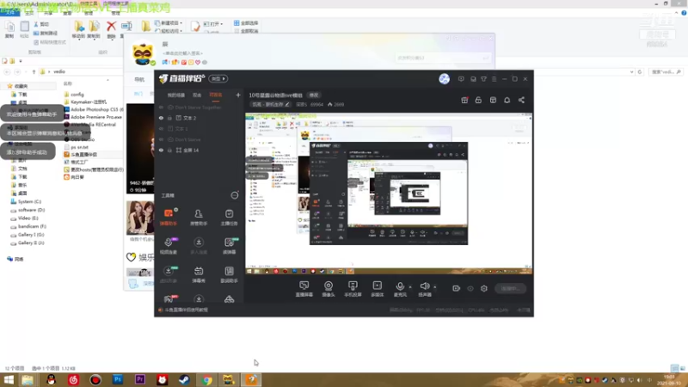Open the 弹幕秀 danmaku show tool
Screen dimensions: 688x387
click(x=199, y=274)
